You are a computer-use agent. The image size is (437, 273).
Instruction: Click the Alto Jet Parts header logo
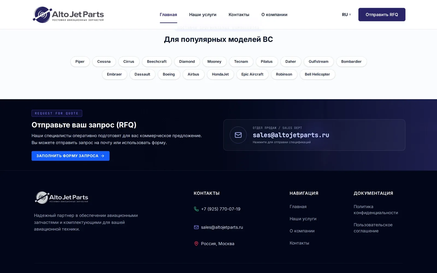pos(68,15)
